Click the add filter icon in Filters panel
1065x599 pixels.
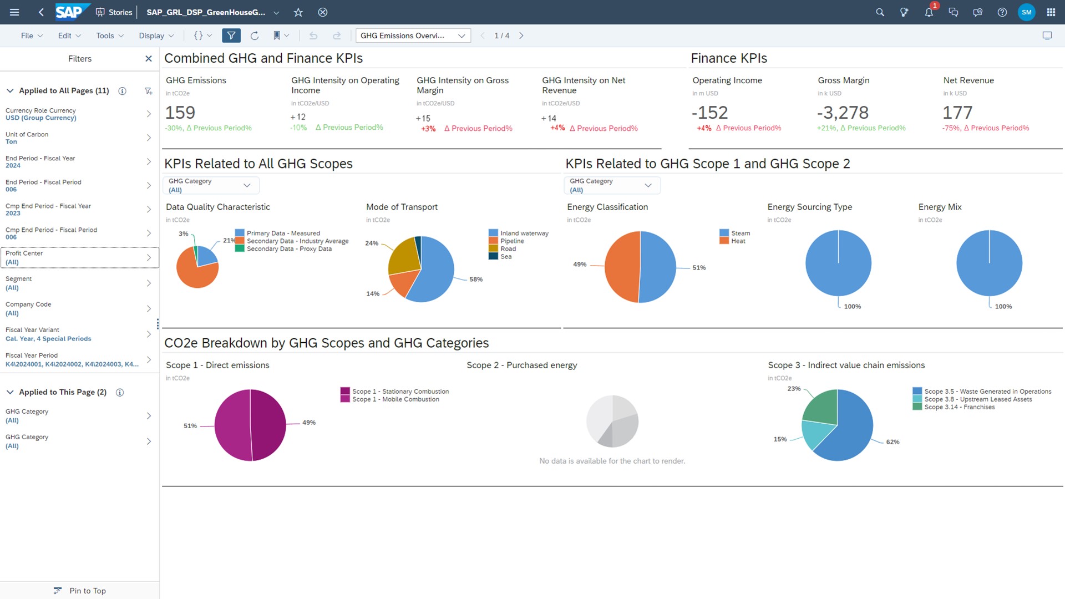[148, 91]
